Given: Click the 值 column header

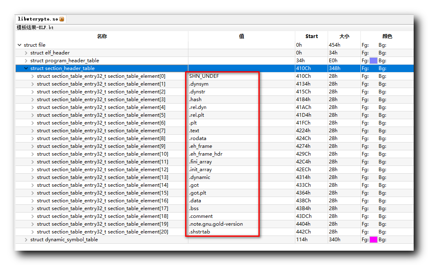Looking at the screenshot, I should pos(242,36).
